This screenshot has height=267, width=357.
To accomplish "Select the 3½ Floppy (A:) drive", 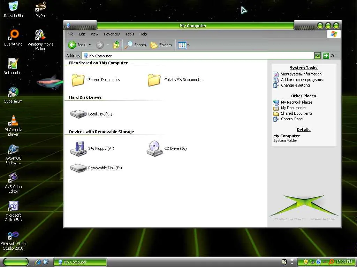I will point(92,148).
